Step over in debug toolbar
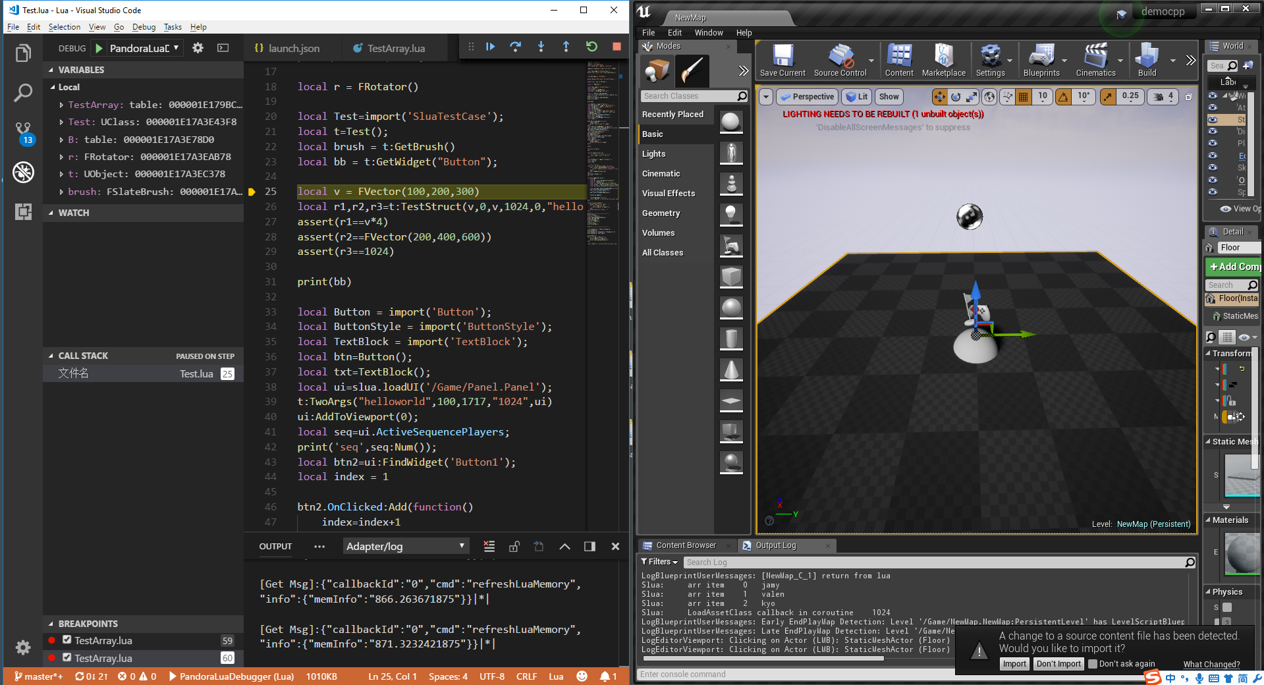This screenshot has height=685, width=1264. pyautogui.click(x=516, y=47)
